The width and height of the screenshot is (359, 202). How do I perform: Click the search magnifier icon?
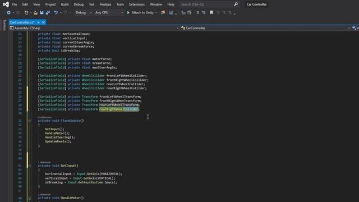(236, 4)
